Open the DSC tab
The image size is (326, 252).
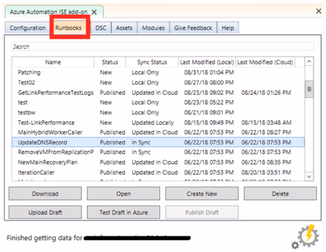point(101,28)
